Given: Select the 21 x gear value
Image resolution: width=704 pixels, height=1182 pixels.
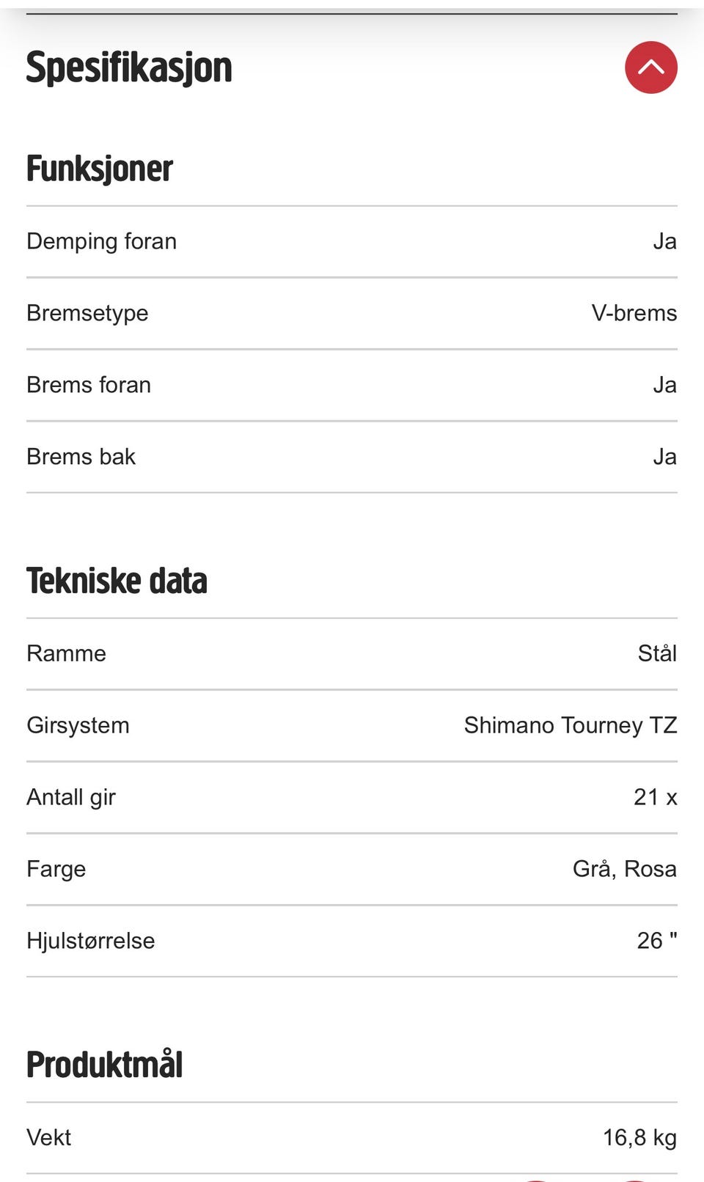Looking at the screenshot, I should [656, 797].
